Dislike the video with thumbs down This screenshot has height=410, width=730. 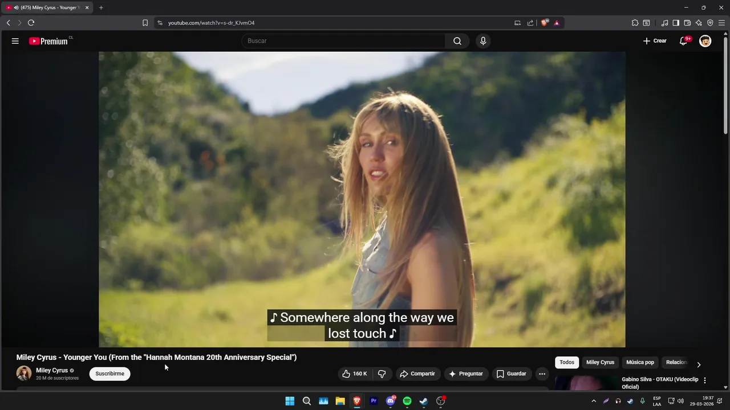pos(382,374)
